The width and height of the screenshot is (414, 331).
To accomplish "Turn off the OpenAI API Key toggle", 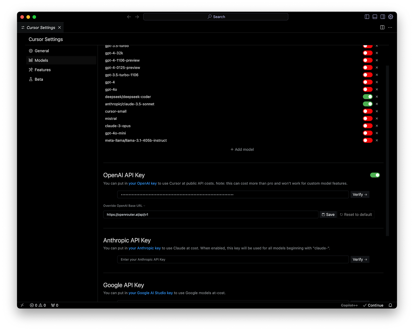I will [x=375, y=175].
